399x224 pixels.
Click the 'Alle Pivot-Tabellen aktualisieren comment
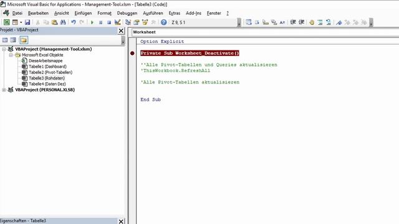(x=190, y=82)
